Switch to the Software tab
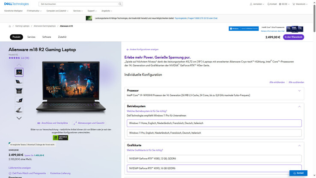316x178 pixels. 47,37
